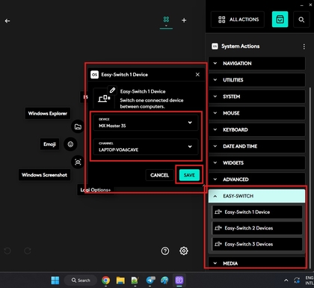Screen dimensions: 314x288
Task: Expand the ADVANCED category
Action: point(256,180)
